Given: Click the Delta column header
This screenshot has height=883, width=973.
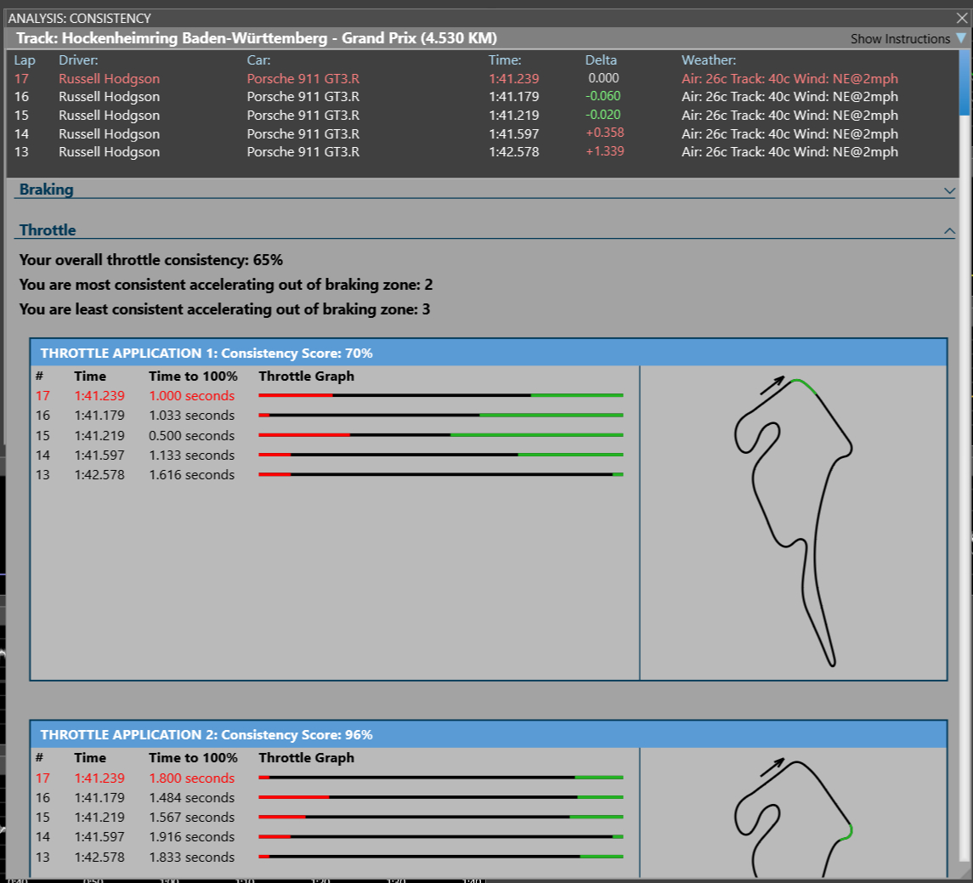Looking at the screenshot, I should (x=601, y=60).
